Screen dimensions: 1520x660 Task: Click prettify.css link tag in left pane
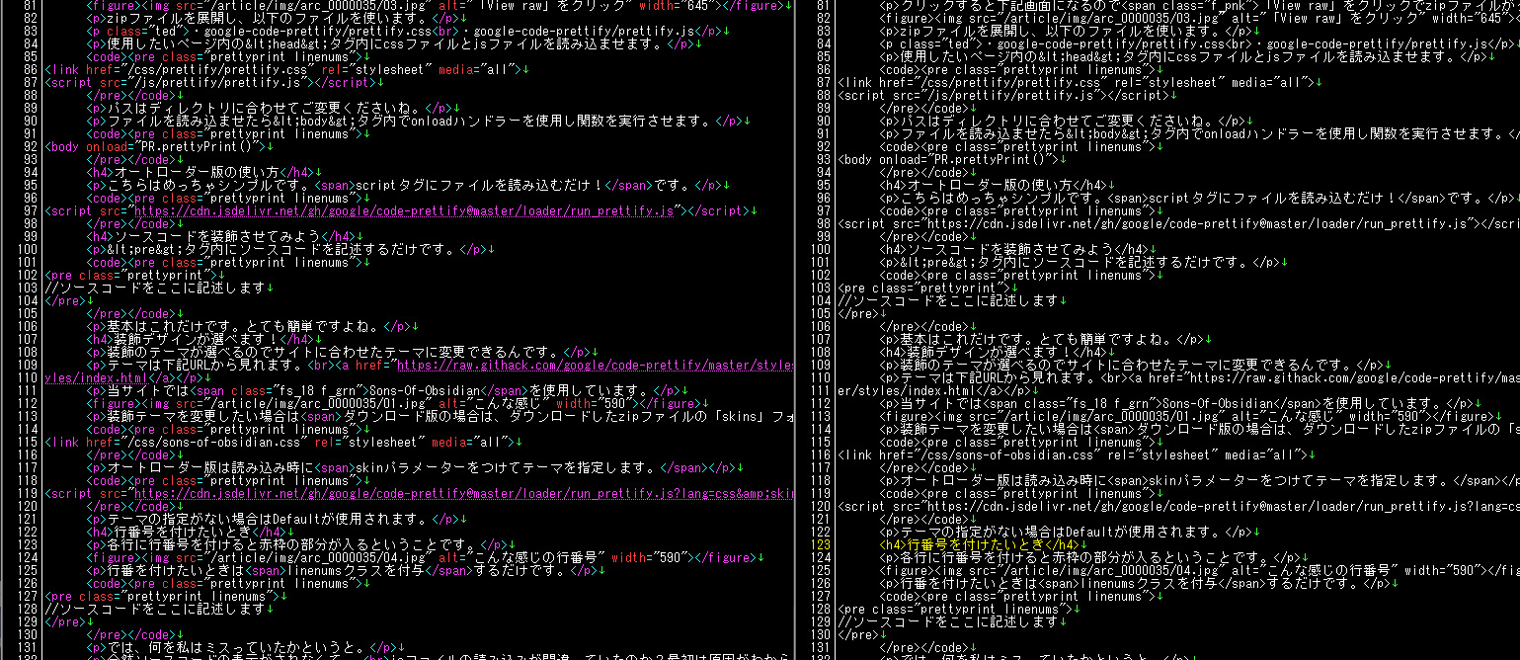[288, 69]
